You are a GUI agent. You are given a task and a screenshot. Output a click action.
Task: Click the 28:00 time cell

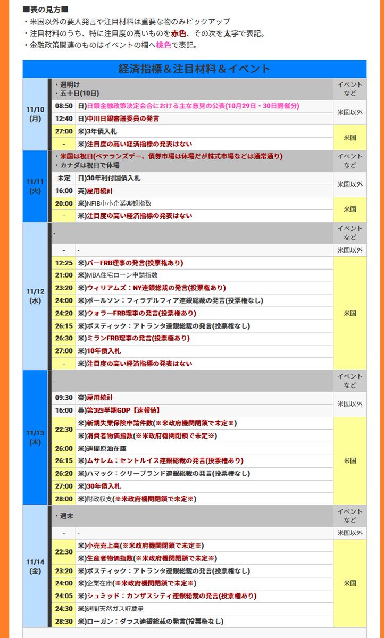pos(64,499)
